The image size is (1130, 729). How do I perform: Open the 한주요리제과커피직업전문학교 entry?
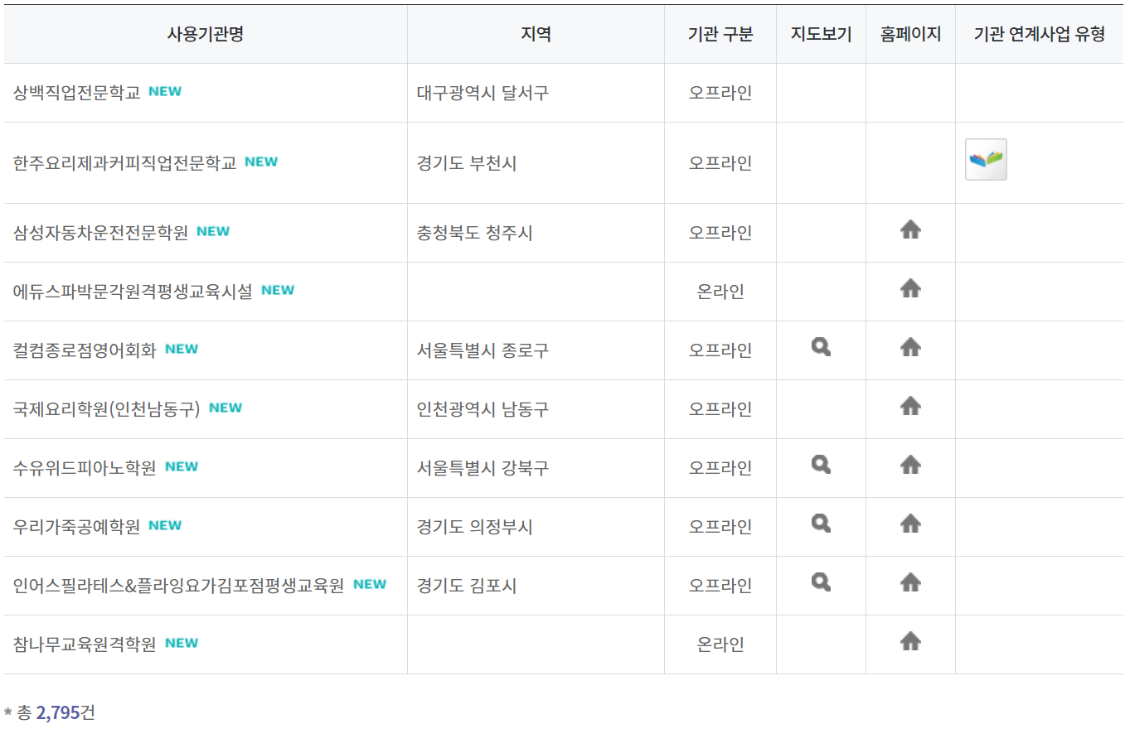click(x=124, y=162)
